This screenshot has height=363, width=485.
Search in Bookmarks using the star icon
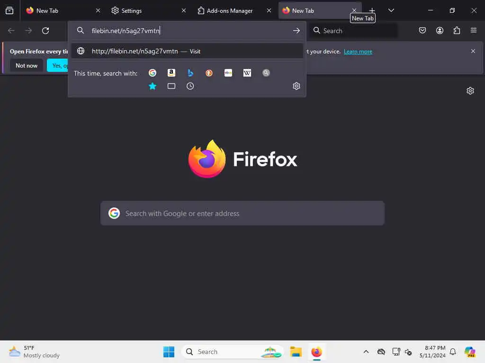(153, 86)
